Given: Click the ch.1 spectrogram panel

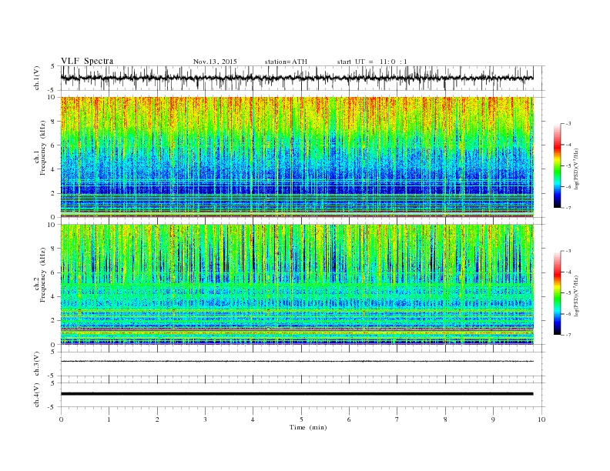Looking at the screenshot, I should 297,157.
